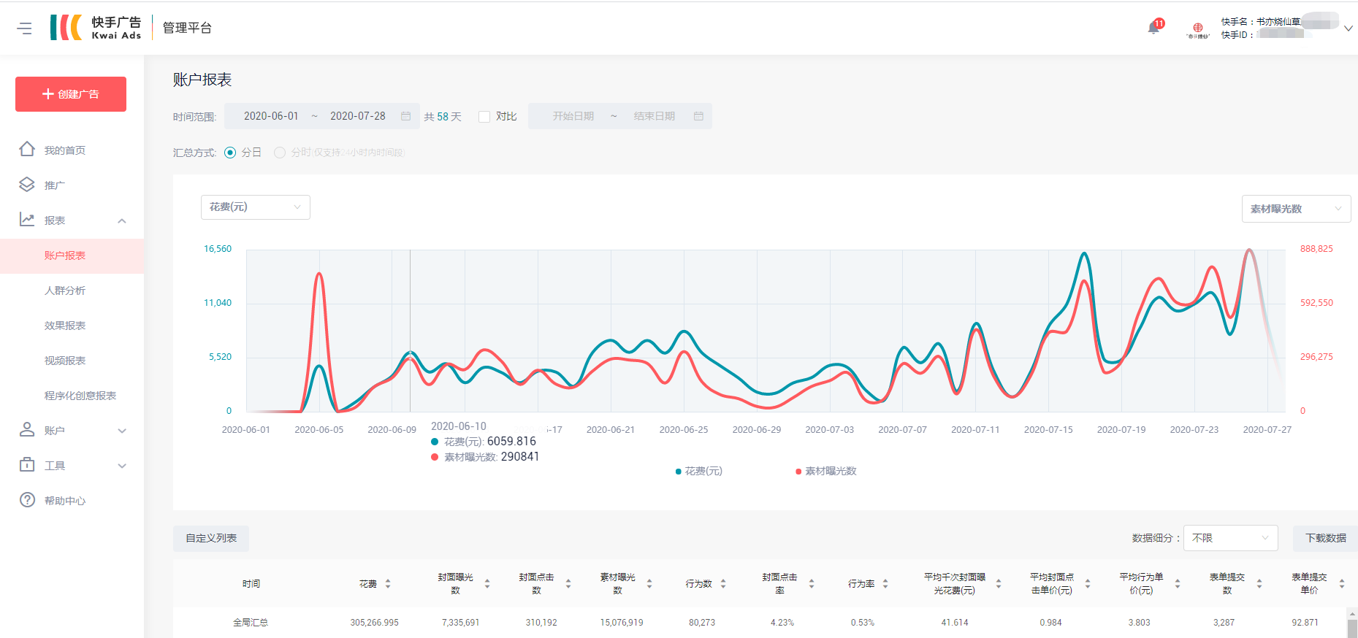
Task: Enable the 对比 comparison checkbox
Action: 484,117
